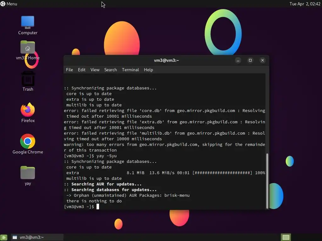
Task: Click the terminal title bar text vm3@vm3:~
Action: tap(166, 60)
